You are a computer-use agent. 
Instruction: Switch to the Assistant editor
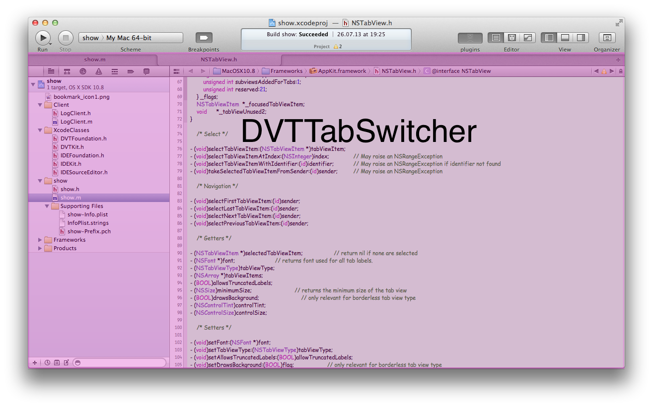[x=511, y=38]
